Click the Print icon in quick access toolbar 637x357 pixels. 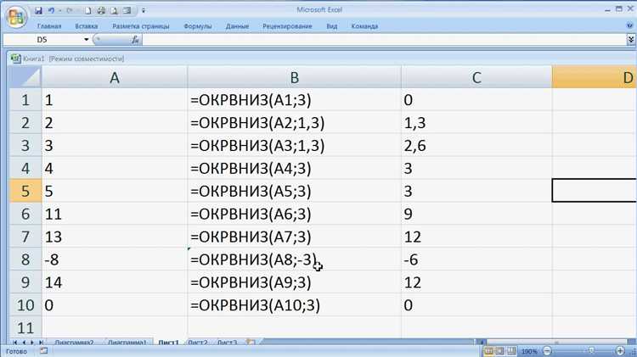(x=101, y=10)
